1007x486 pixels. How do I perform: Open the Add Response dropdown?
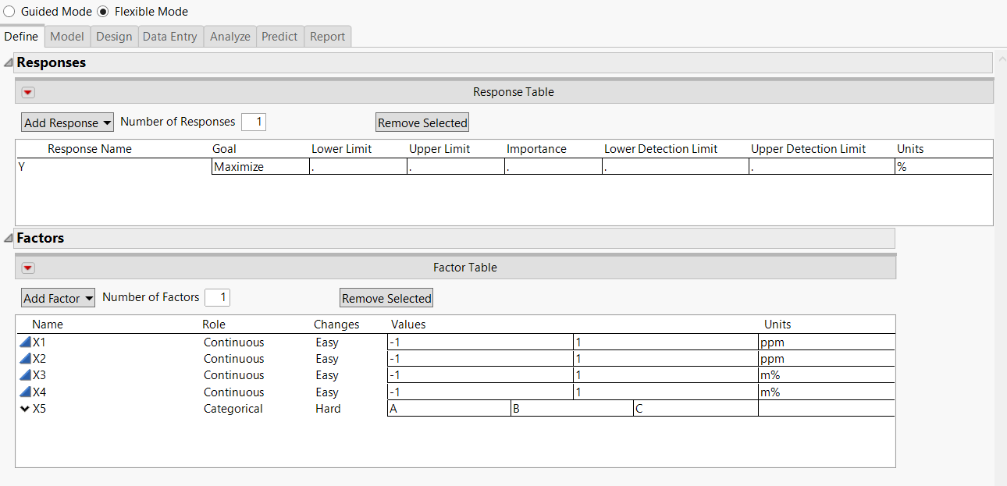pos(67,122)
